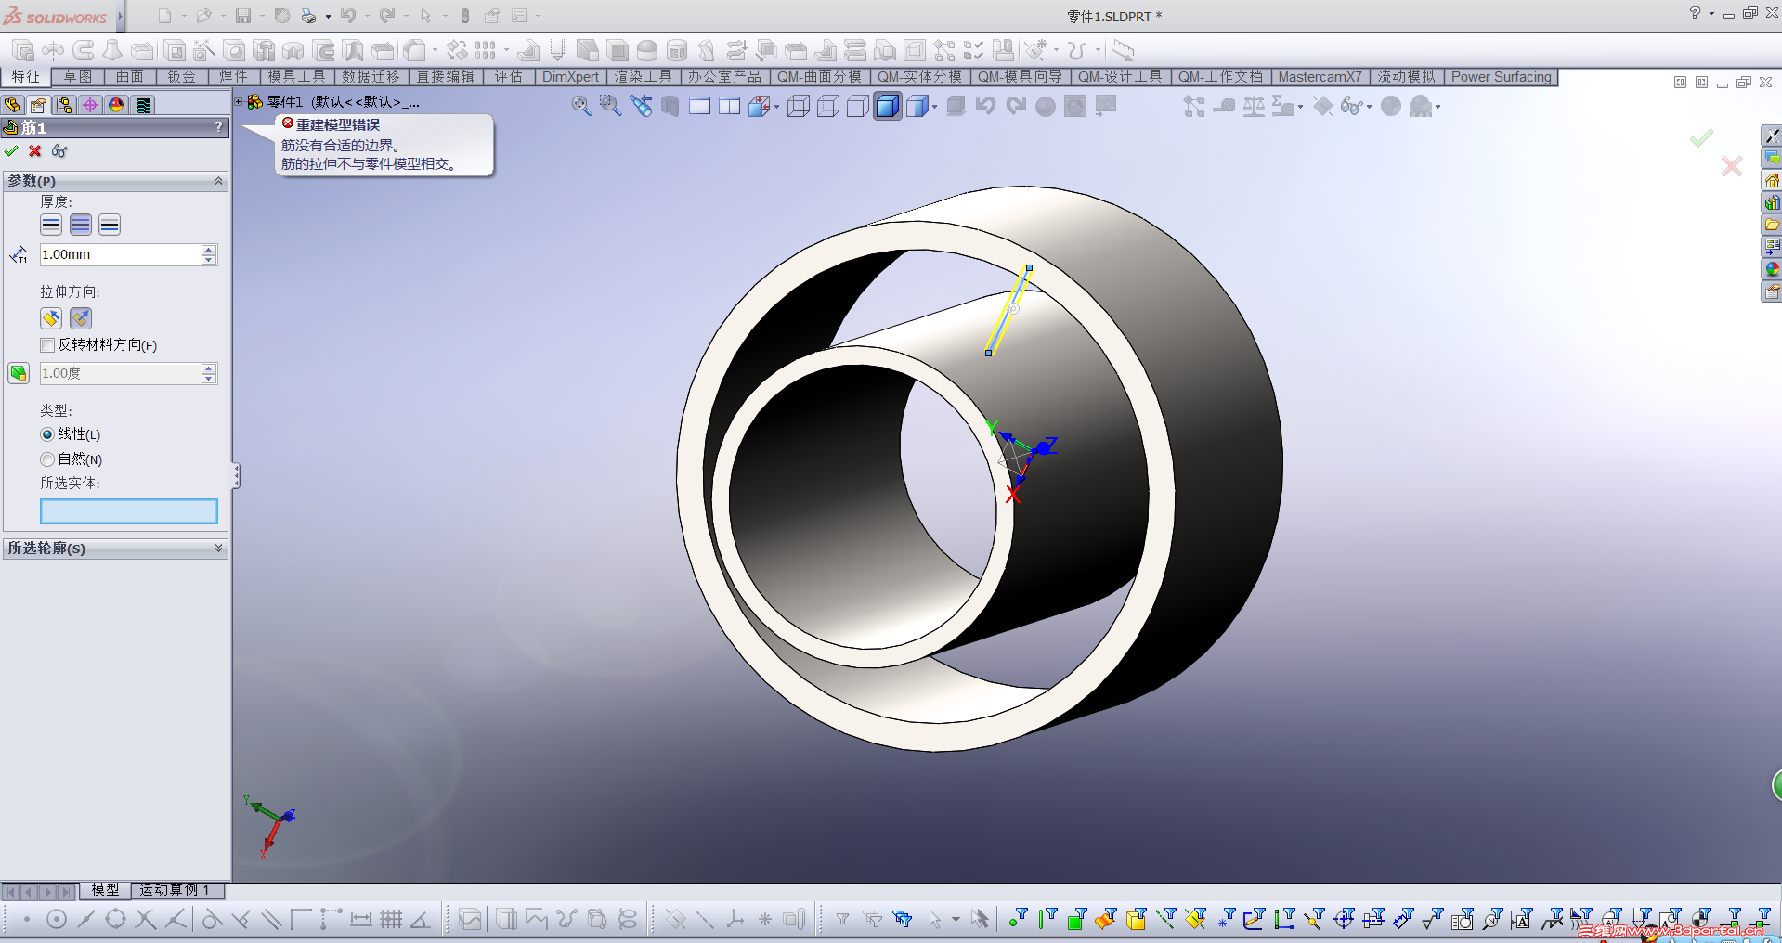Open the SolidWorks menu flyout arrow

(x=120, y=16)
